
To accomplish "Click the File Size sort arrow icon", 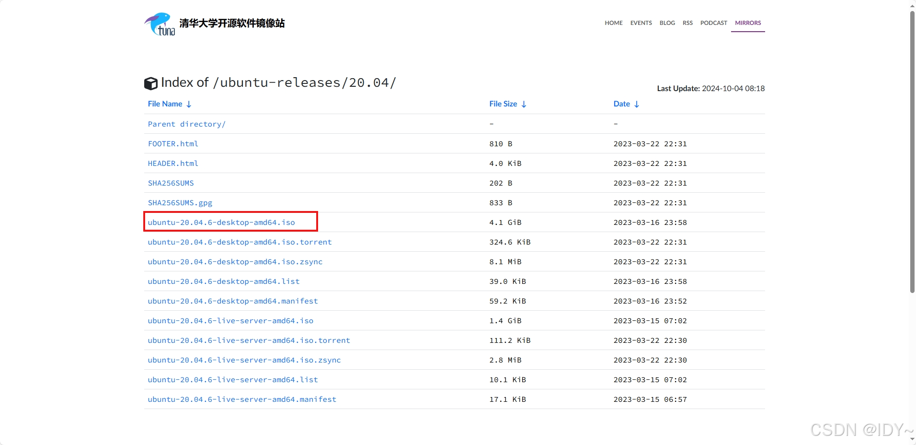I will coord(524,104).
